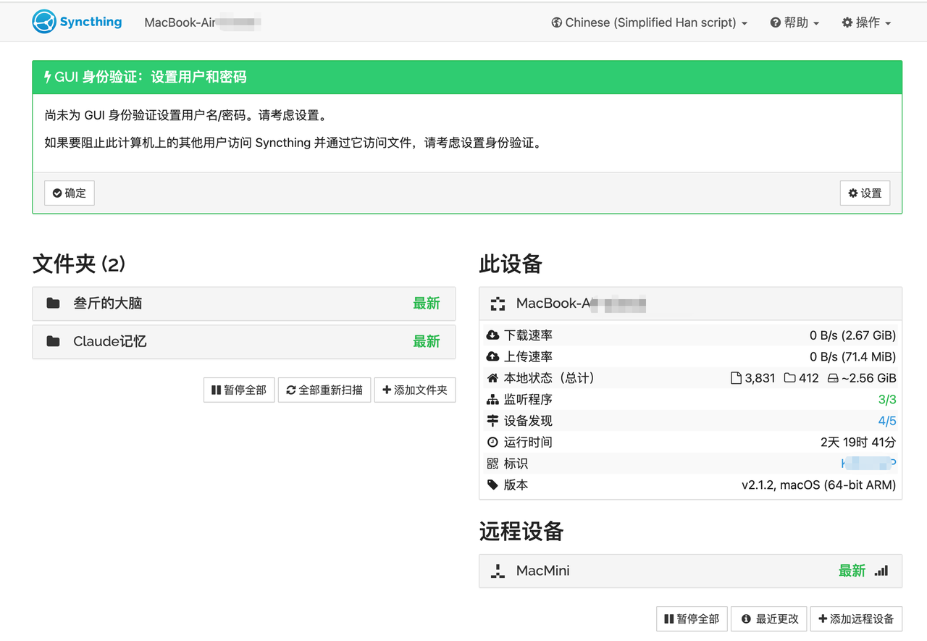Click the folder icon beside 叁斤的大脑
The image size is (927, 641).
[x=53, y=303]
